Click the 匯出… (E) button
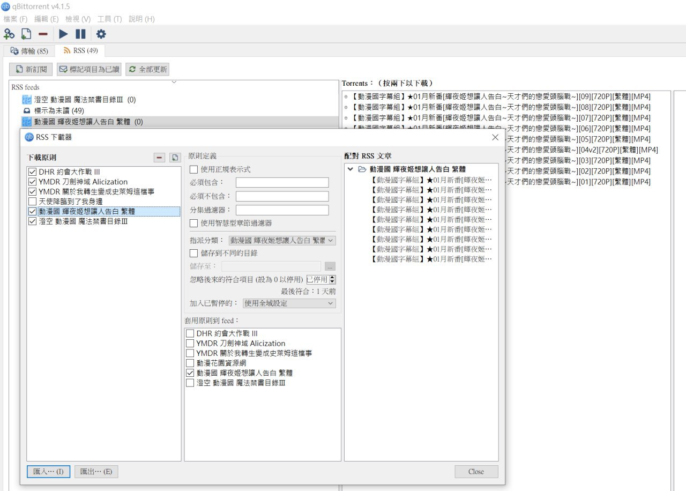This screenshot has height=491, width=686. pyautogui.click(x=96, y=472)
